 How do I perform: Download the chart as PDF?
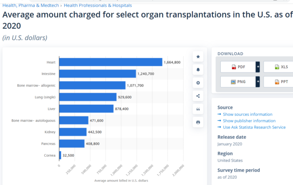(x=238, y=67)
